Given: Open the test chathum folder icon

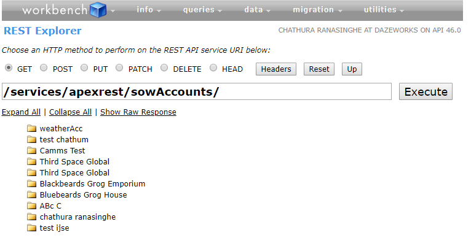Looking at the screenshot, I should [31, 140].
